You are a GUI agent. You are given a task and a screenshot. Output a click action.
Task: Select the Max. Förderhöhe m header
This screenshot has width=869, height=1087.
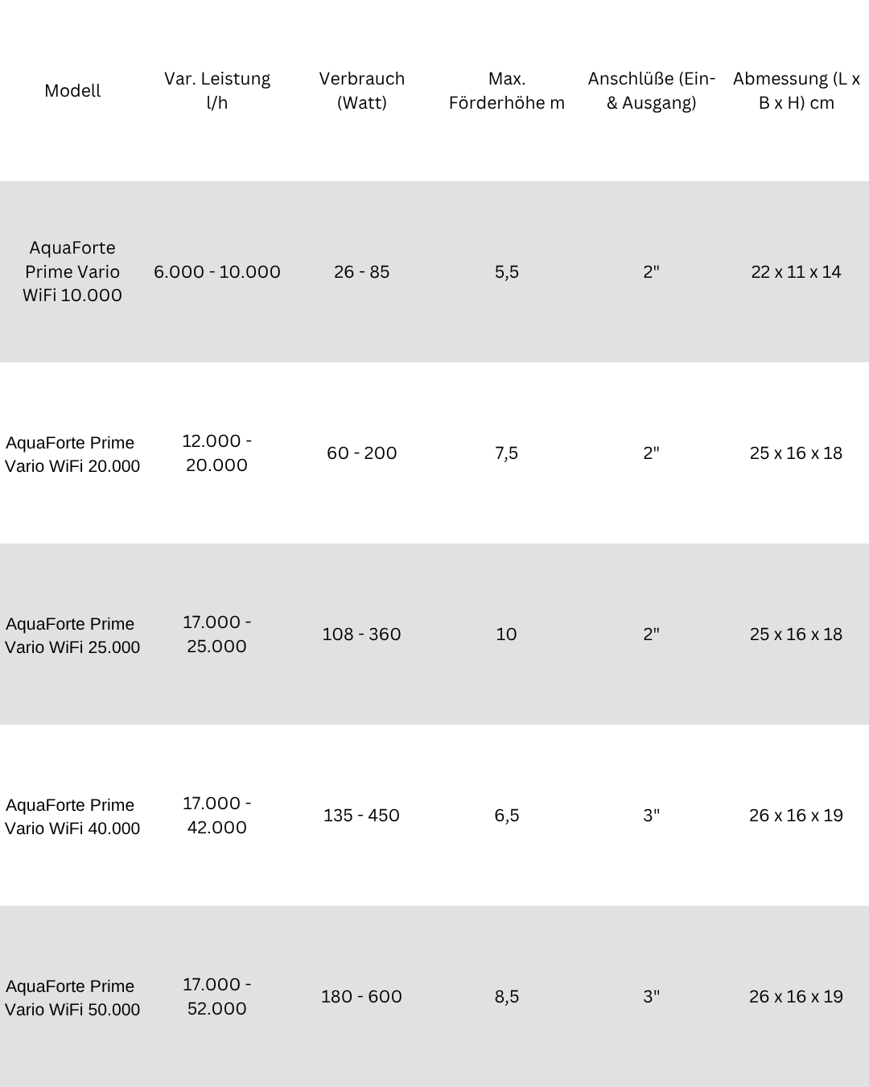(507, 90)
